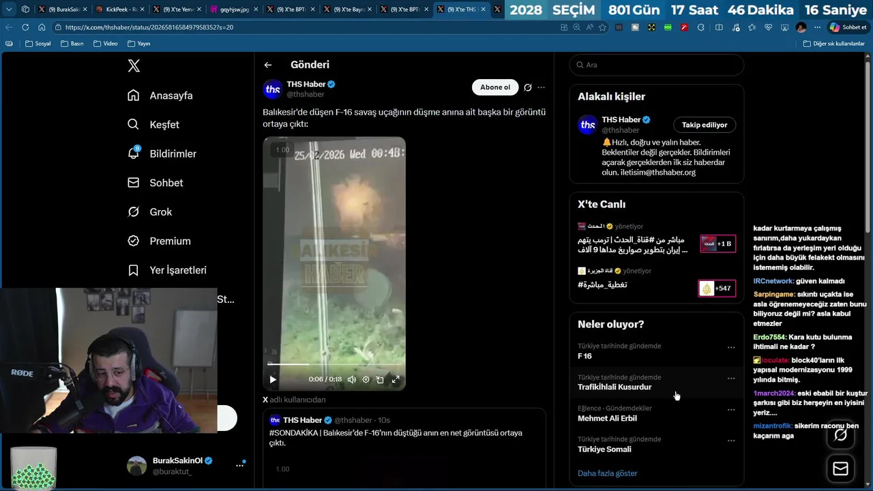Open video settings gear
Viewport: 873px width, 491px height.
(x=366, y=380)
